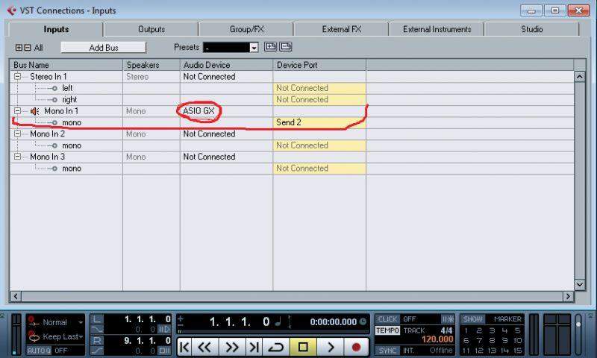This screenshot has width=597, height=358.
Task: Toggle the metronome CLICK button
Action: tap(387, 319)
